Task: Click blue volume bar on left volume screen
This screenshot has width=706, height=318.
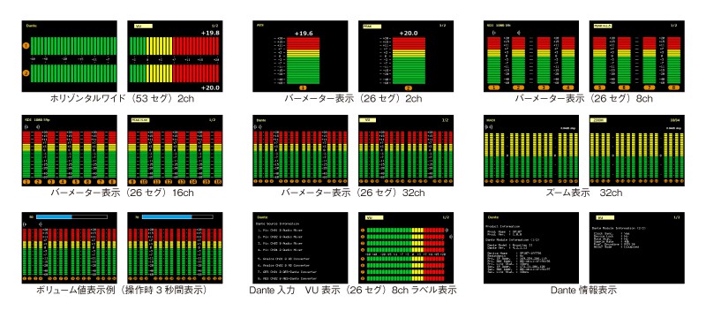Action: (54, 216)
